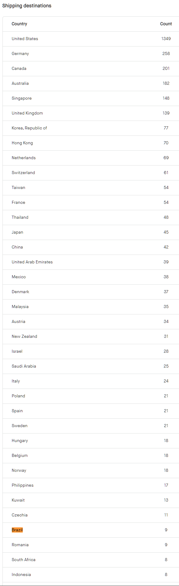
Task: Click the Hong Kong entry
Action: click(x=22, y=143)
